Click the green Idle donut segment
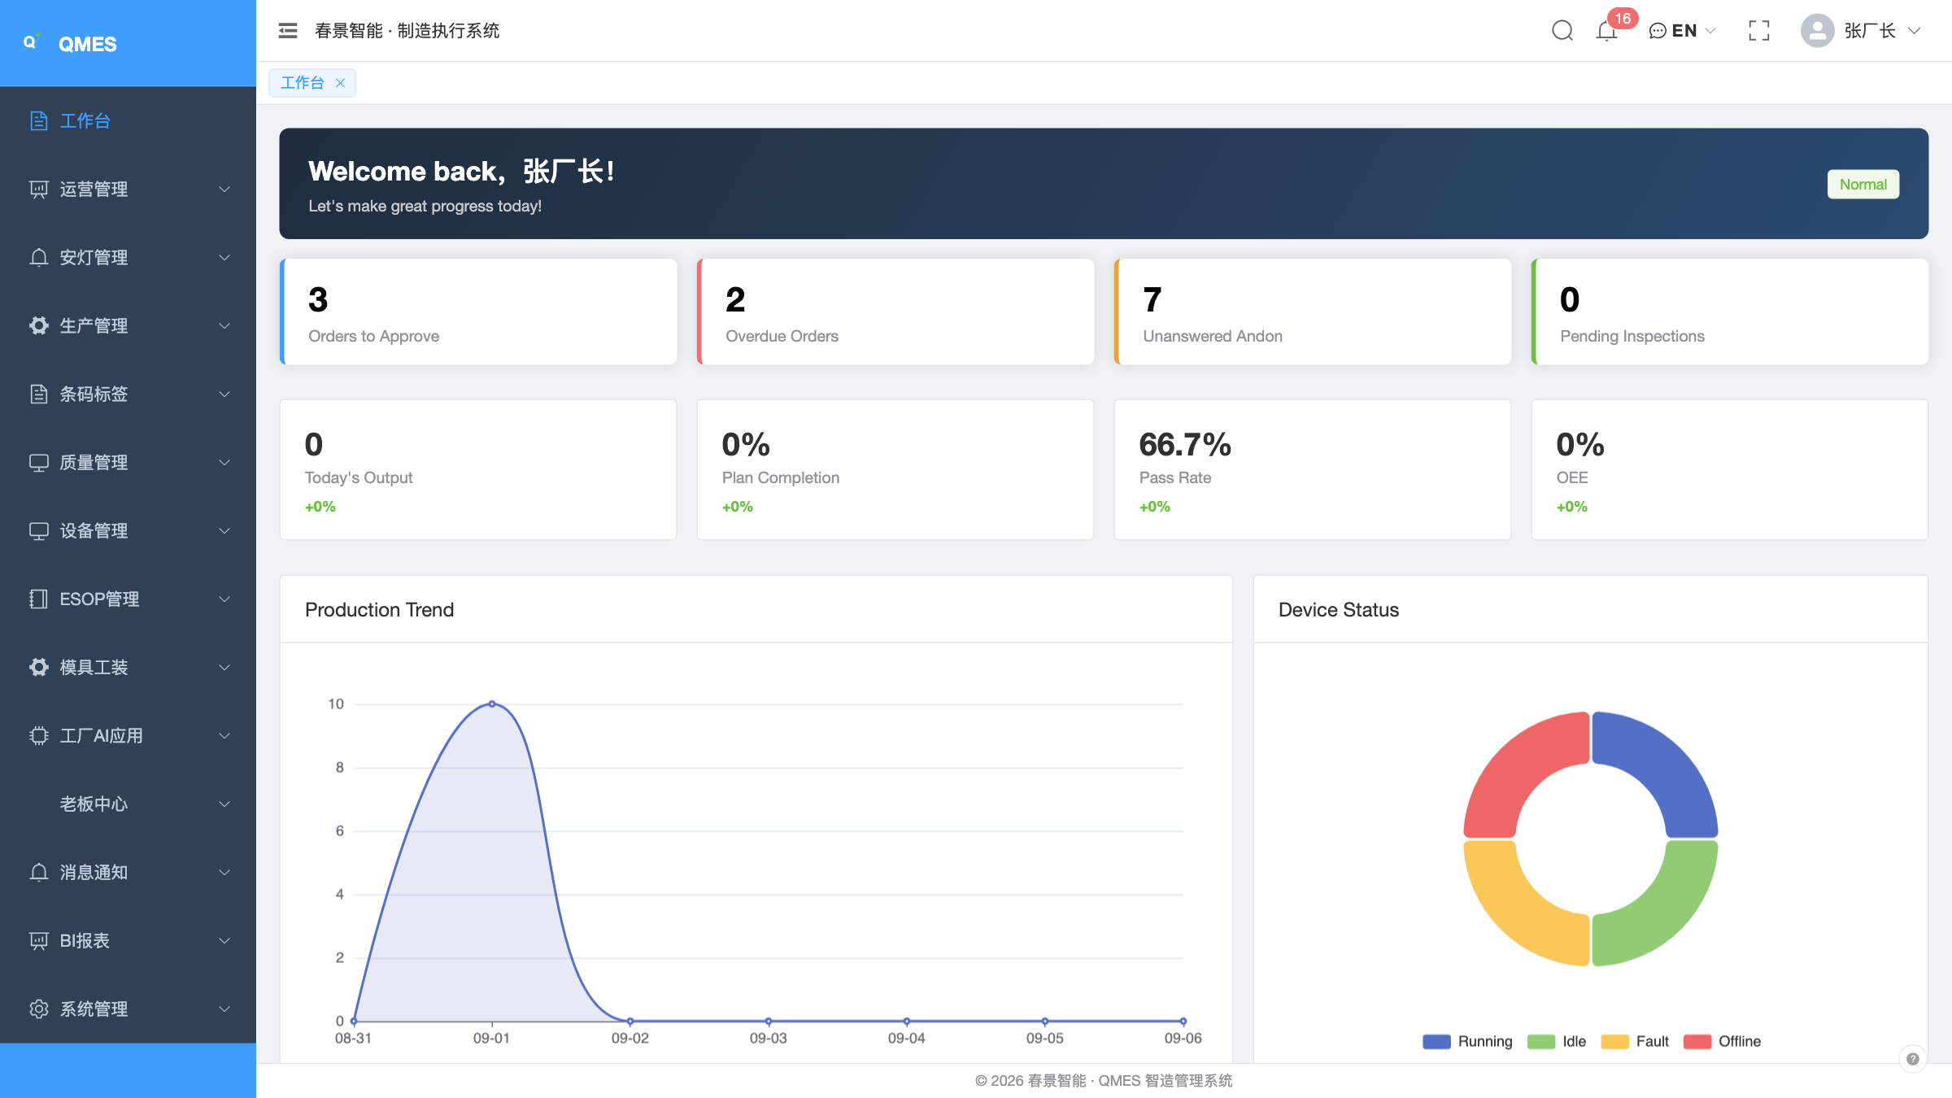 tap(1667, 915)
